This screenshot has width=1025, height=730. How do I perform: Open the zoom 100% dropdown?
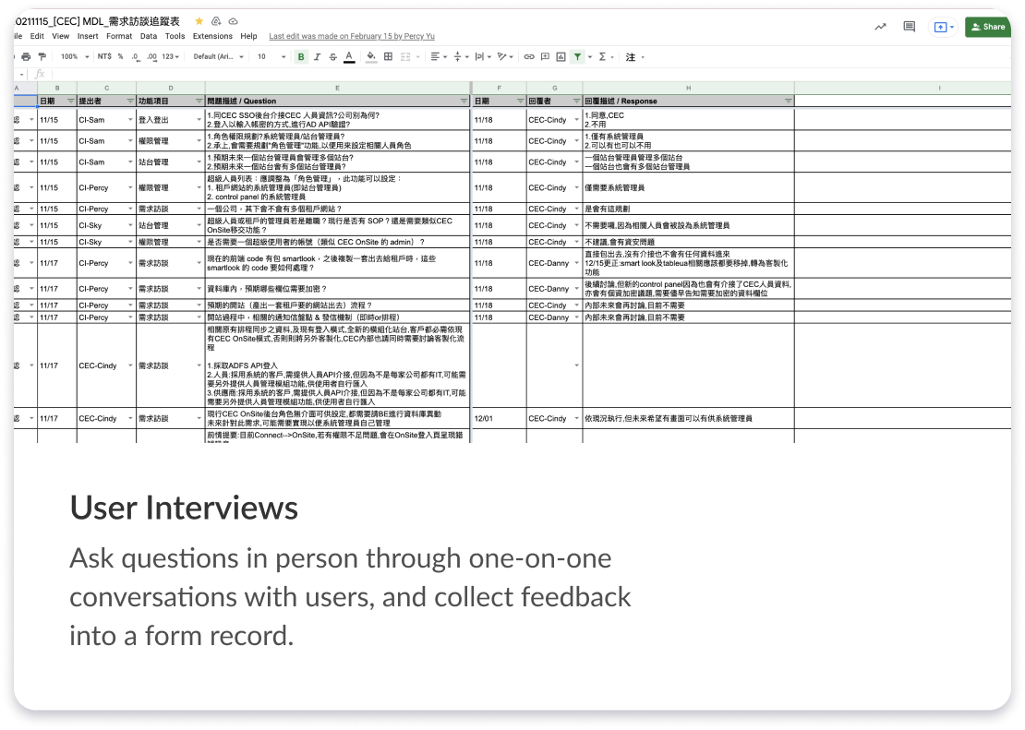pos(75,57)
